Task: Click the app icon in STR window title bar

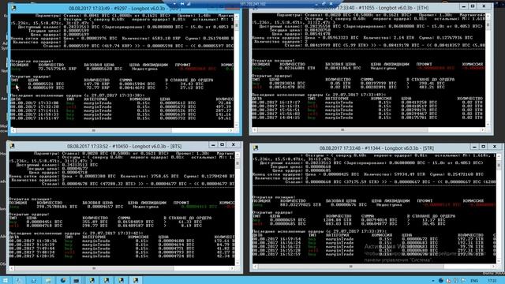Action: pyautogui.click(x=256, y=148)
